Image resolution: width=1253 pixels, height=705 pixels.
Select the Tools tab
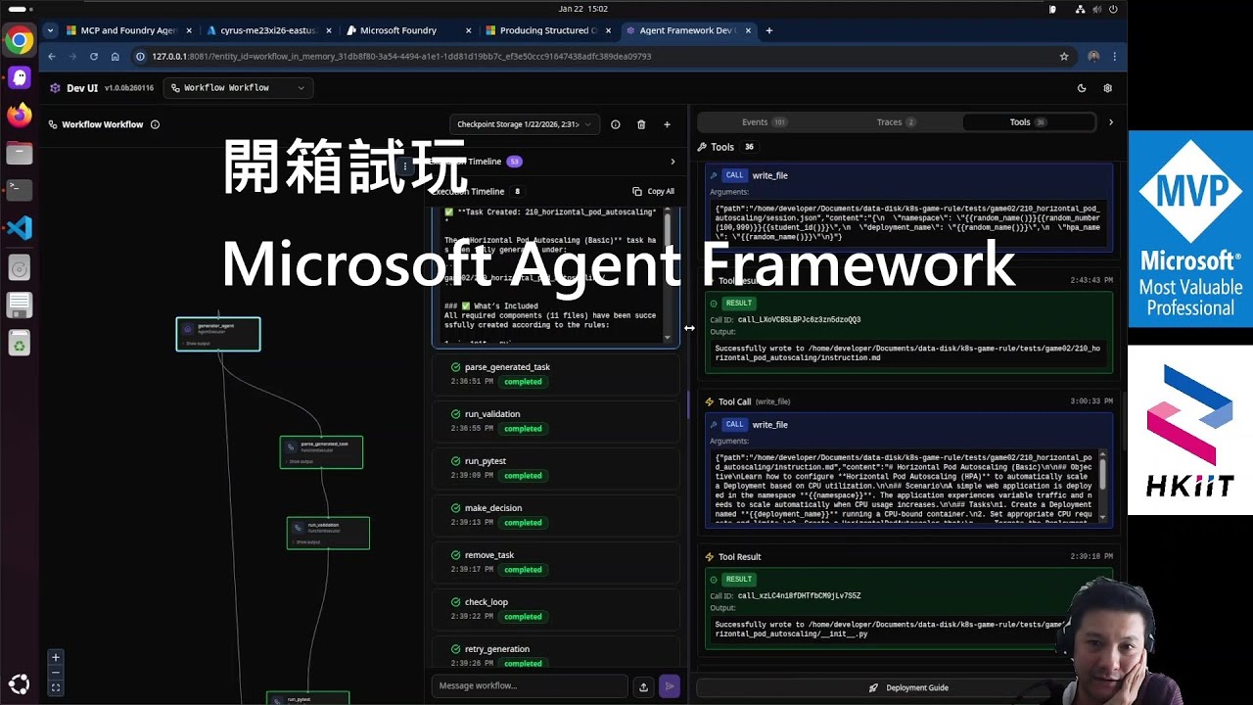[x=1028, y=122]
